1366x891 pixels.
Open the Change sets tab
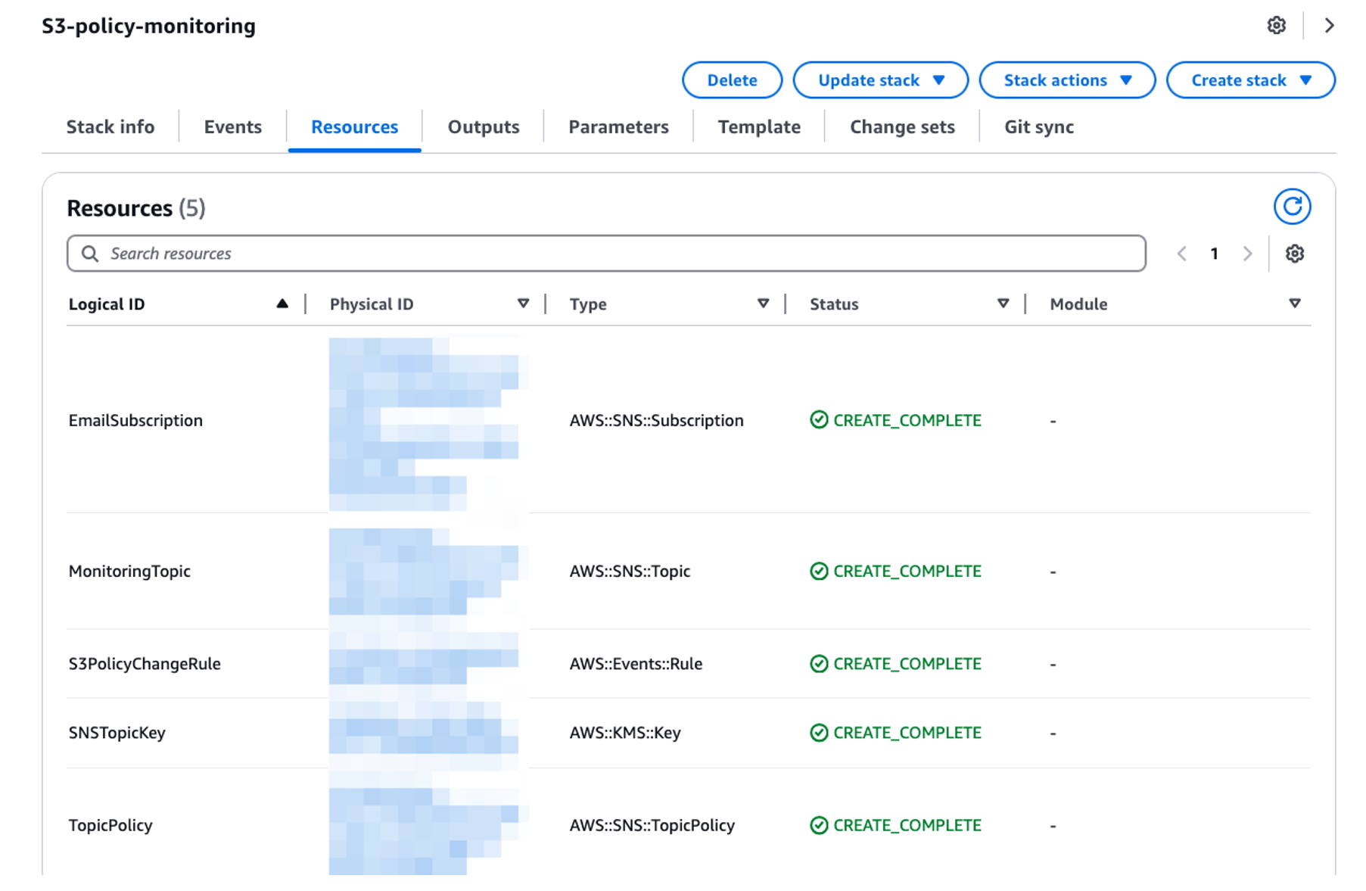902,127
